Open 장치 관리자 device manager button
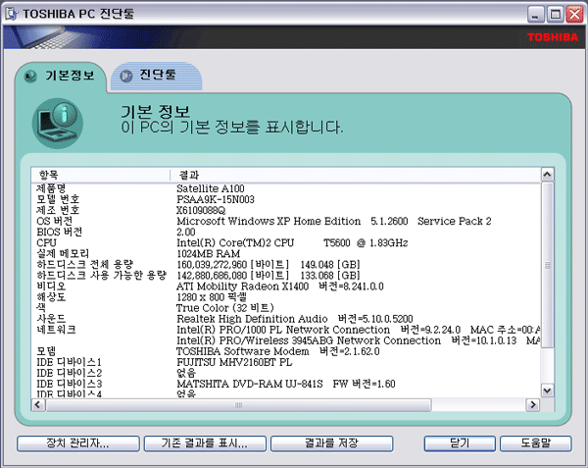 78,443
